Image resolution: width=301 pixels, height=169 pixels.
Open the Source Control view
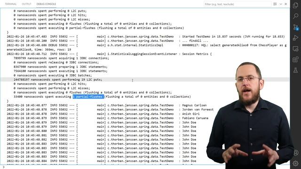pos(296,27)
